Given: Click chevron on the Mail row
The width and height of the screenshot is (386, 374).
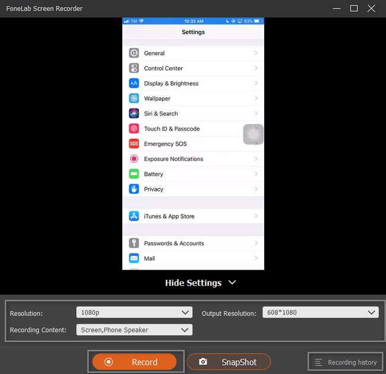Looking at the screenshot, I should pos(256,258).
